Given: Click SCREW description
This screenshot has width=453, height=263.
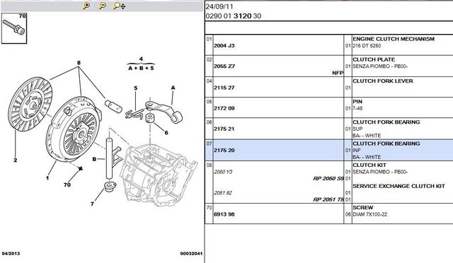Looking at the screenshot, I should pyautogui.click(x=363, y=208).
